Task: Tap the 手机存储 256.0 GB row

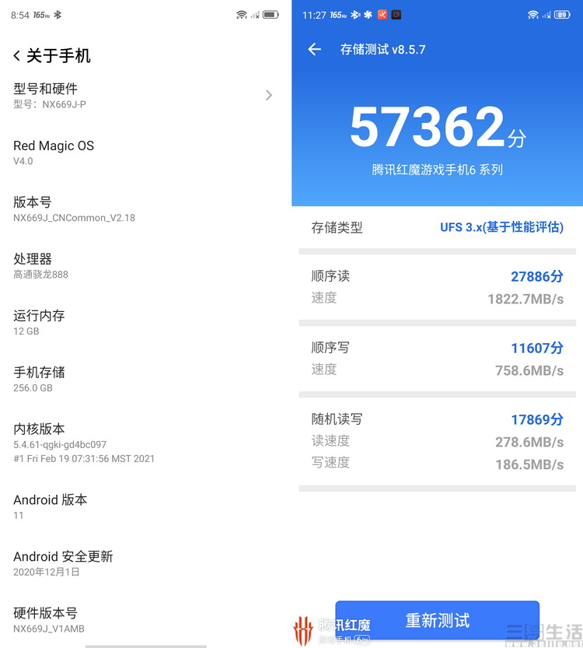Action: point(146,379)
